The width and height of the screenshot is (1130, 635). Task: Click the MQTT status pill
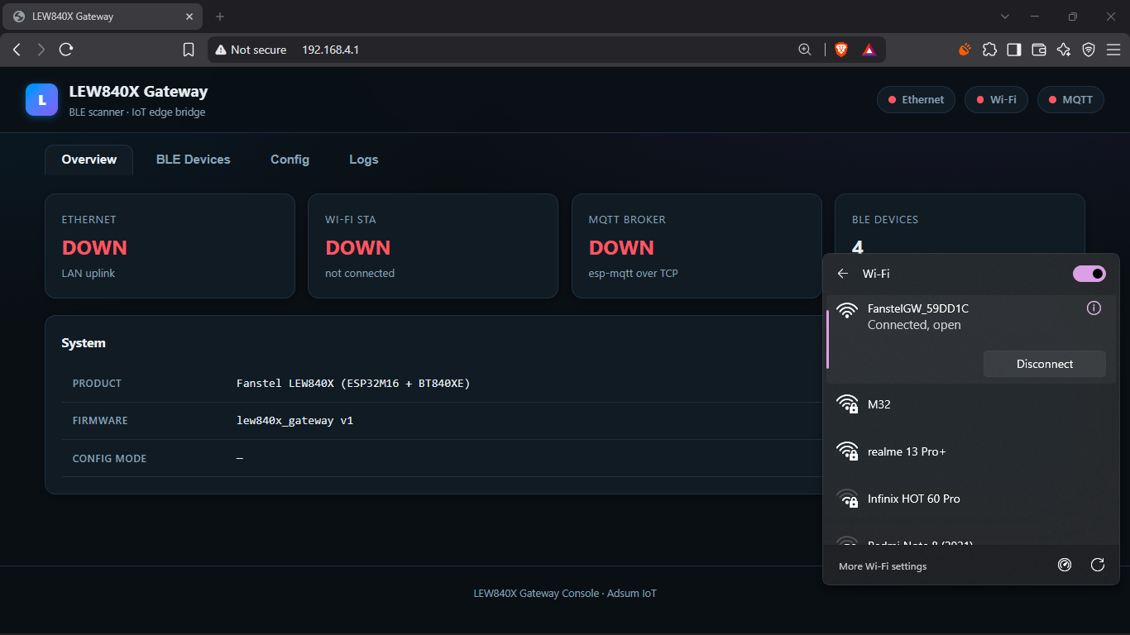(x=1070, y=100)
